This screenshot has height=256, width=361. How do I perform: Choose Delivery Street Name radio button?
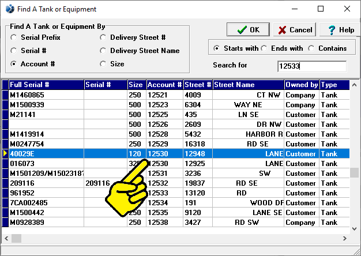pos(103,51)
